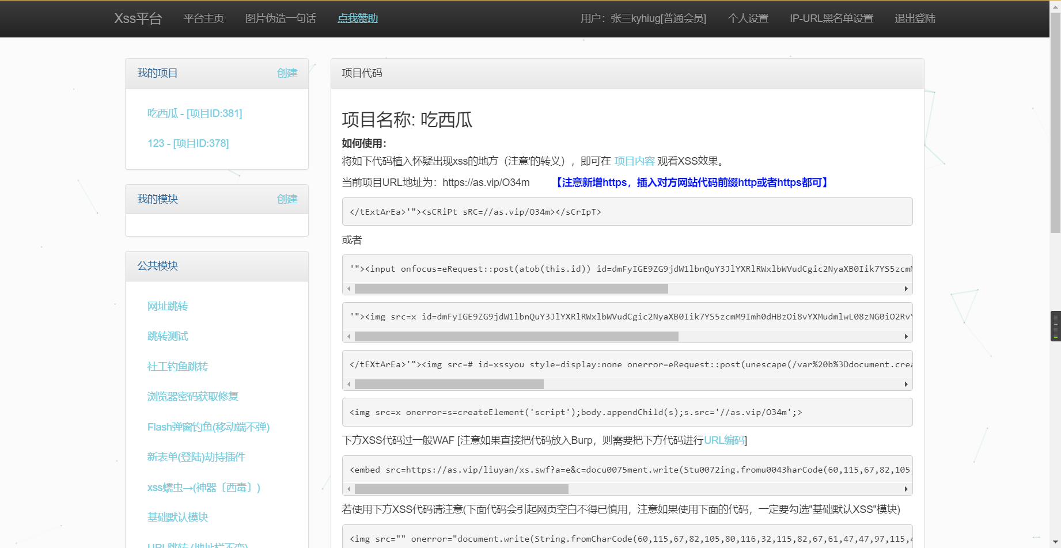Click right scroll arrow of img src=x id code box
Screen dimensions: 1061x548
[906, 337]
